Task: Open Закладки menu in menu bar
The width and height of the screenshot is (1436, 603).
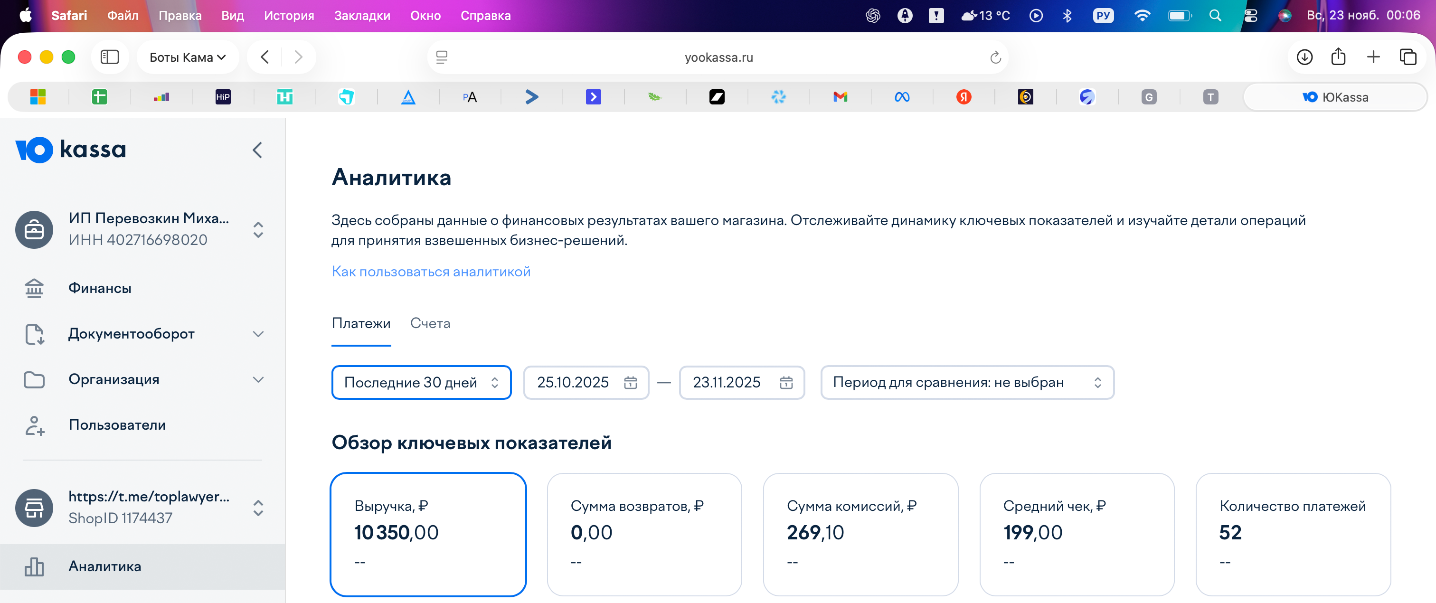Action: tap(362, 16)
